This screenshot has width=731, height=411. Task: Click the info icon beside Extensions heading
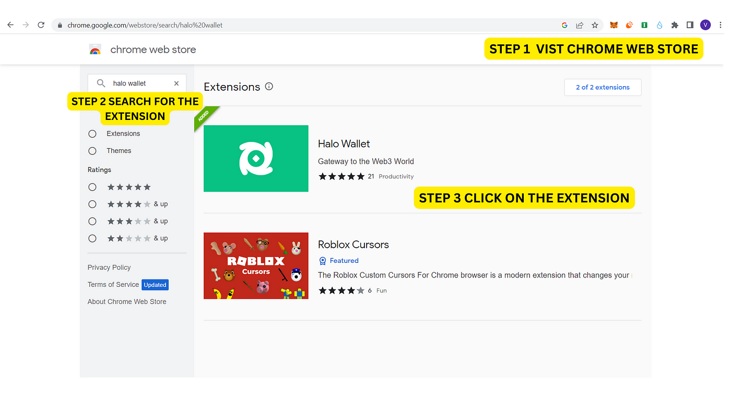pos(269,87)
